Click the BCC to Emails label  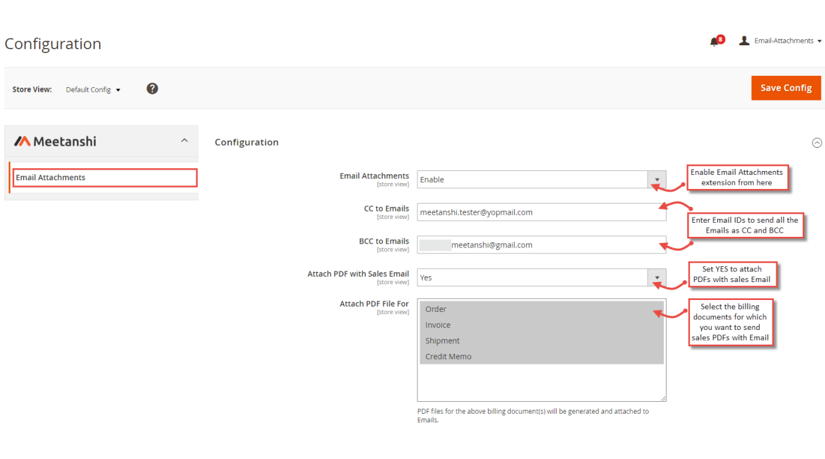[384, 241]
